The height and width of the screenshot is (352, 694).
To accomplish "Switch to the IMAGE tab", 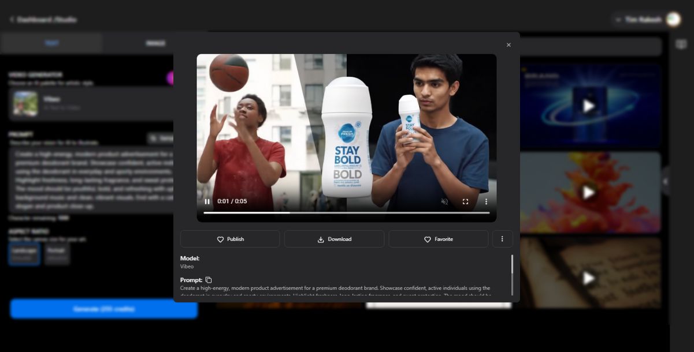I will pos(155,43).
